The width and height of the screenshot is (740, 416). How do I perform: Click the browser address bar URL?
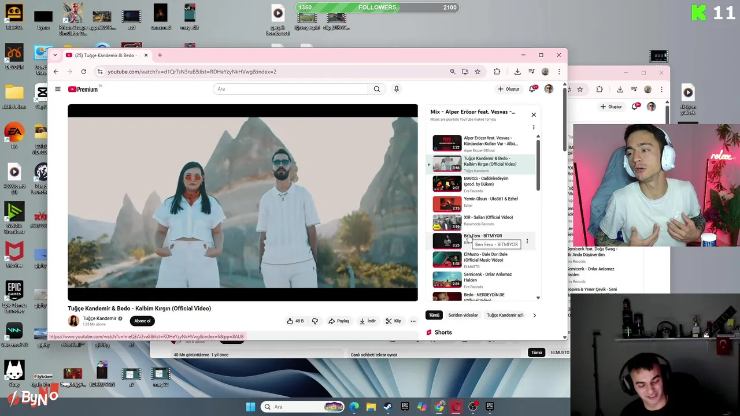[x=192, y=72]
